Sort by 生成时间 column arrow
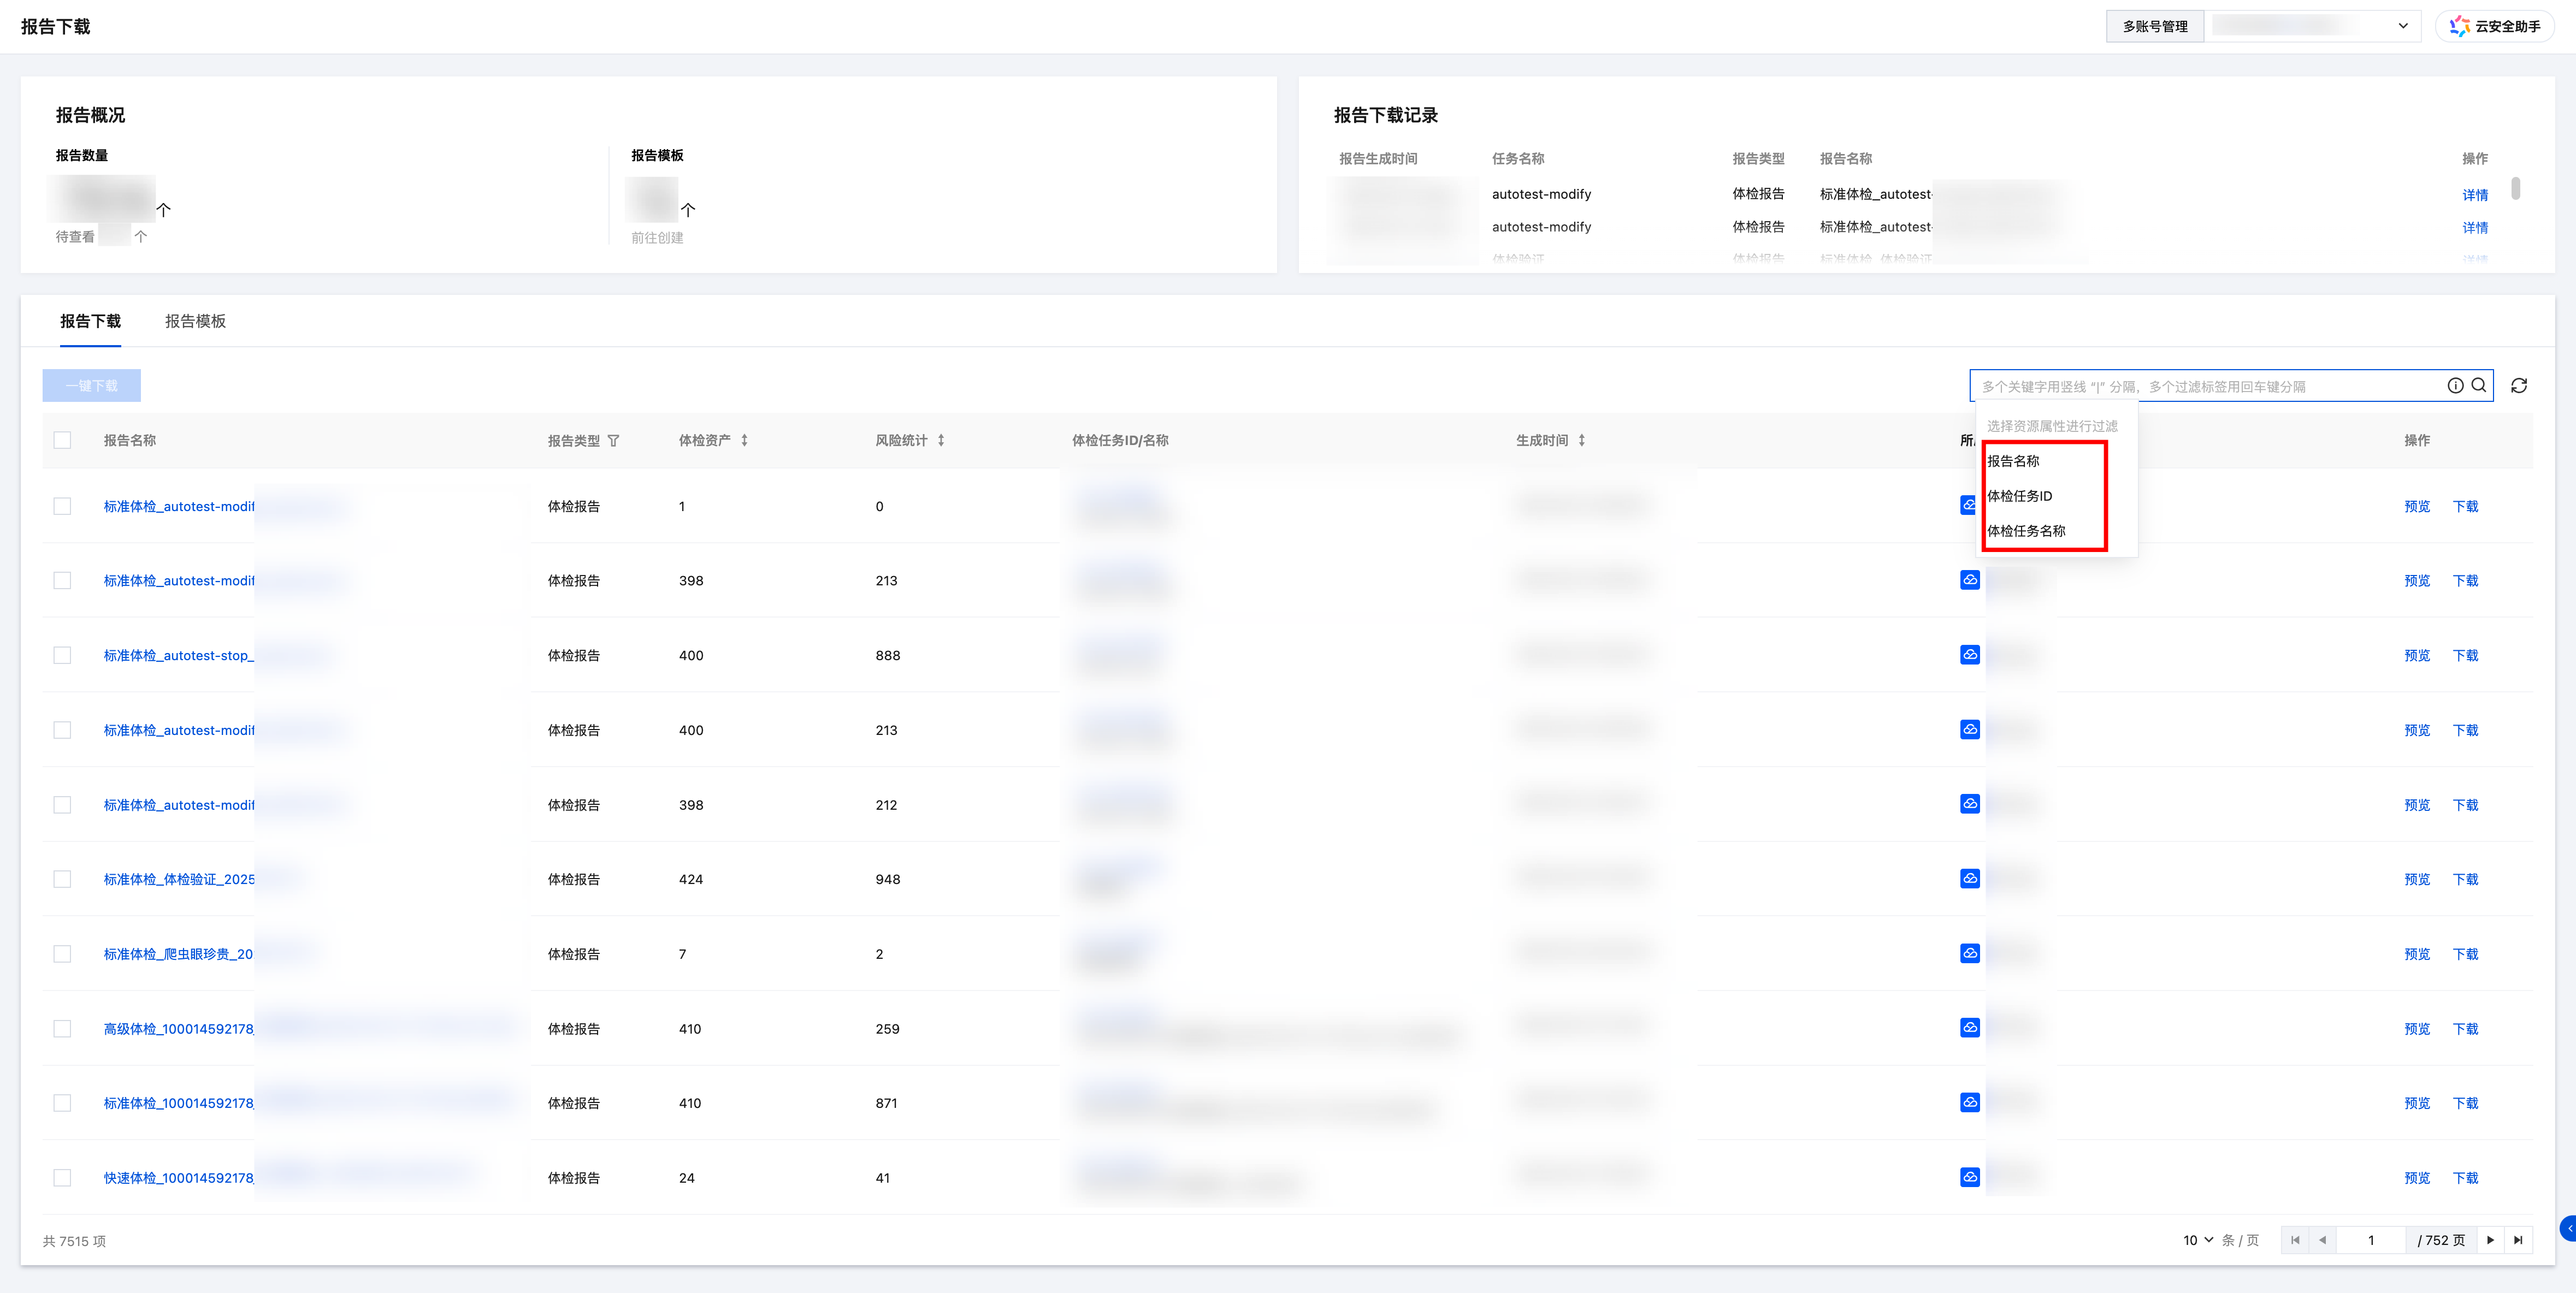This screenshot has height=1293, width=2576. click(x=1582, y=440)
